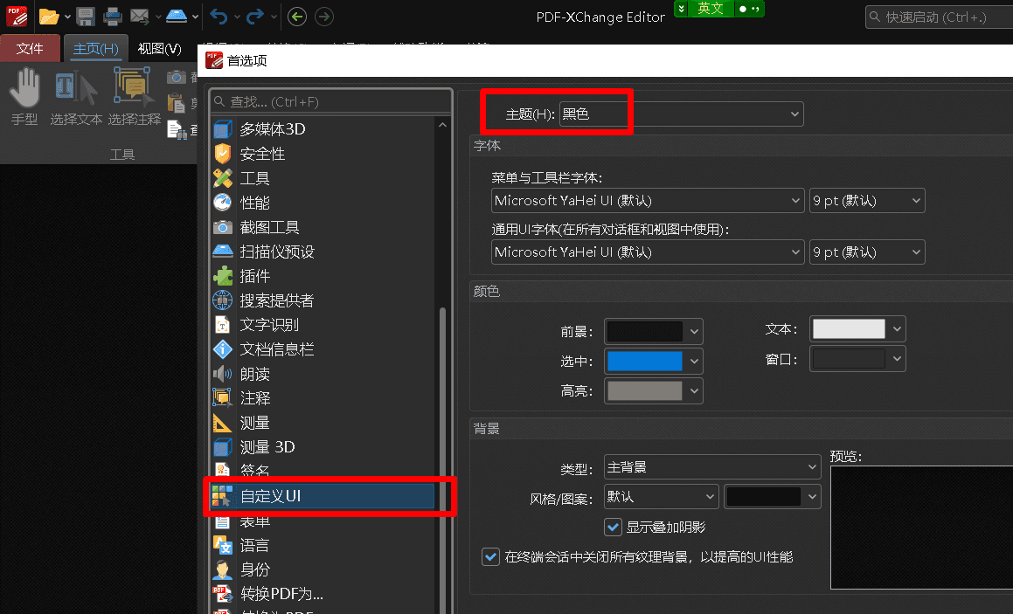Open the 文件 menu tab
This screenshot has height=614, width=1013.
click(30, 48)
